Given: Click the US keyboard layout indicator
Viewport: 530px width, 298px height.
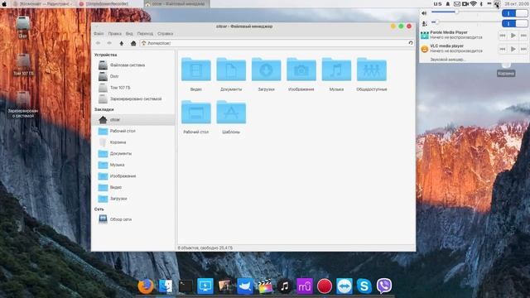Looking at the screenshot, I should (437, 3).
